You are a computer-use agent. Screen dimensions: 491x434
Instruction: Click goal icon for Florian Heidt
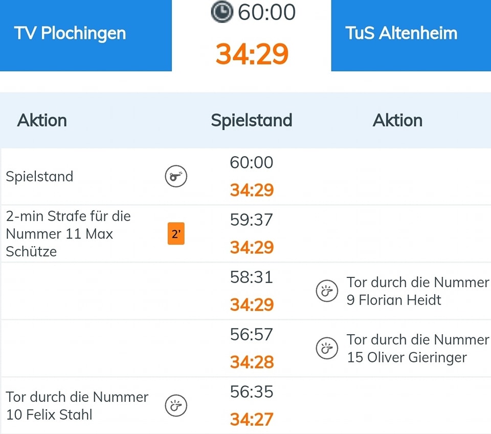pos(327,291)
